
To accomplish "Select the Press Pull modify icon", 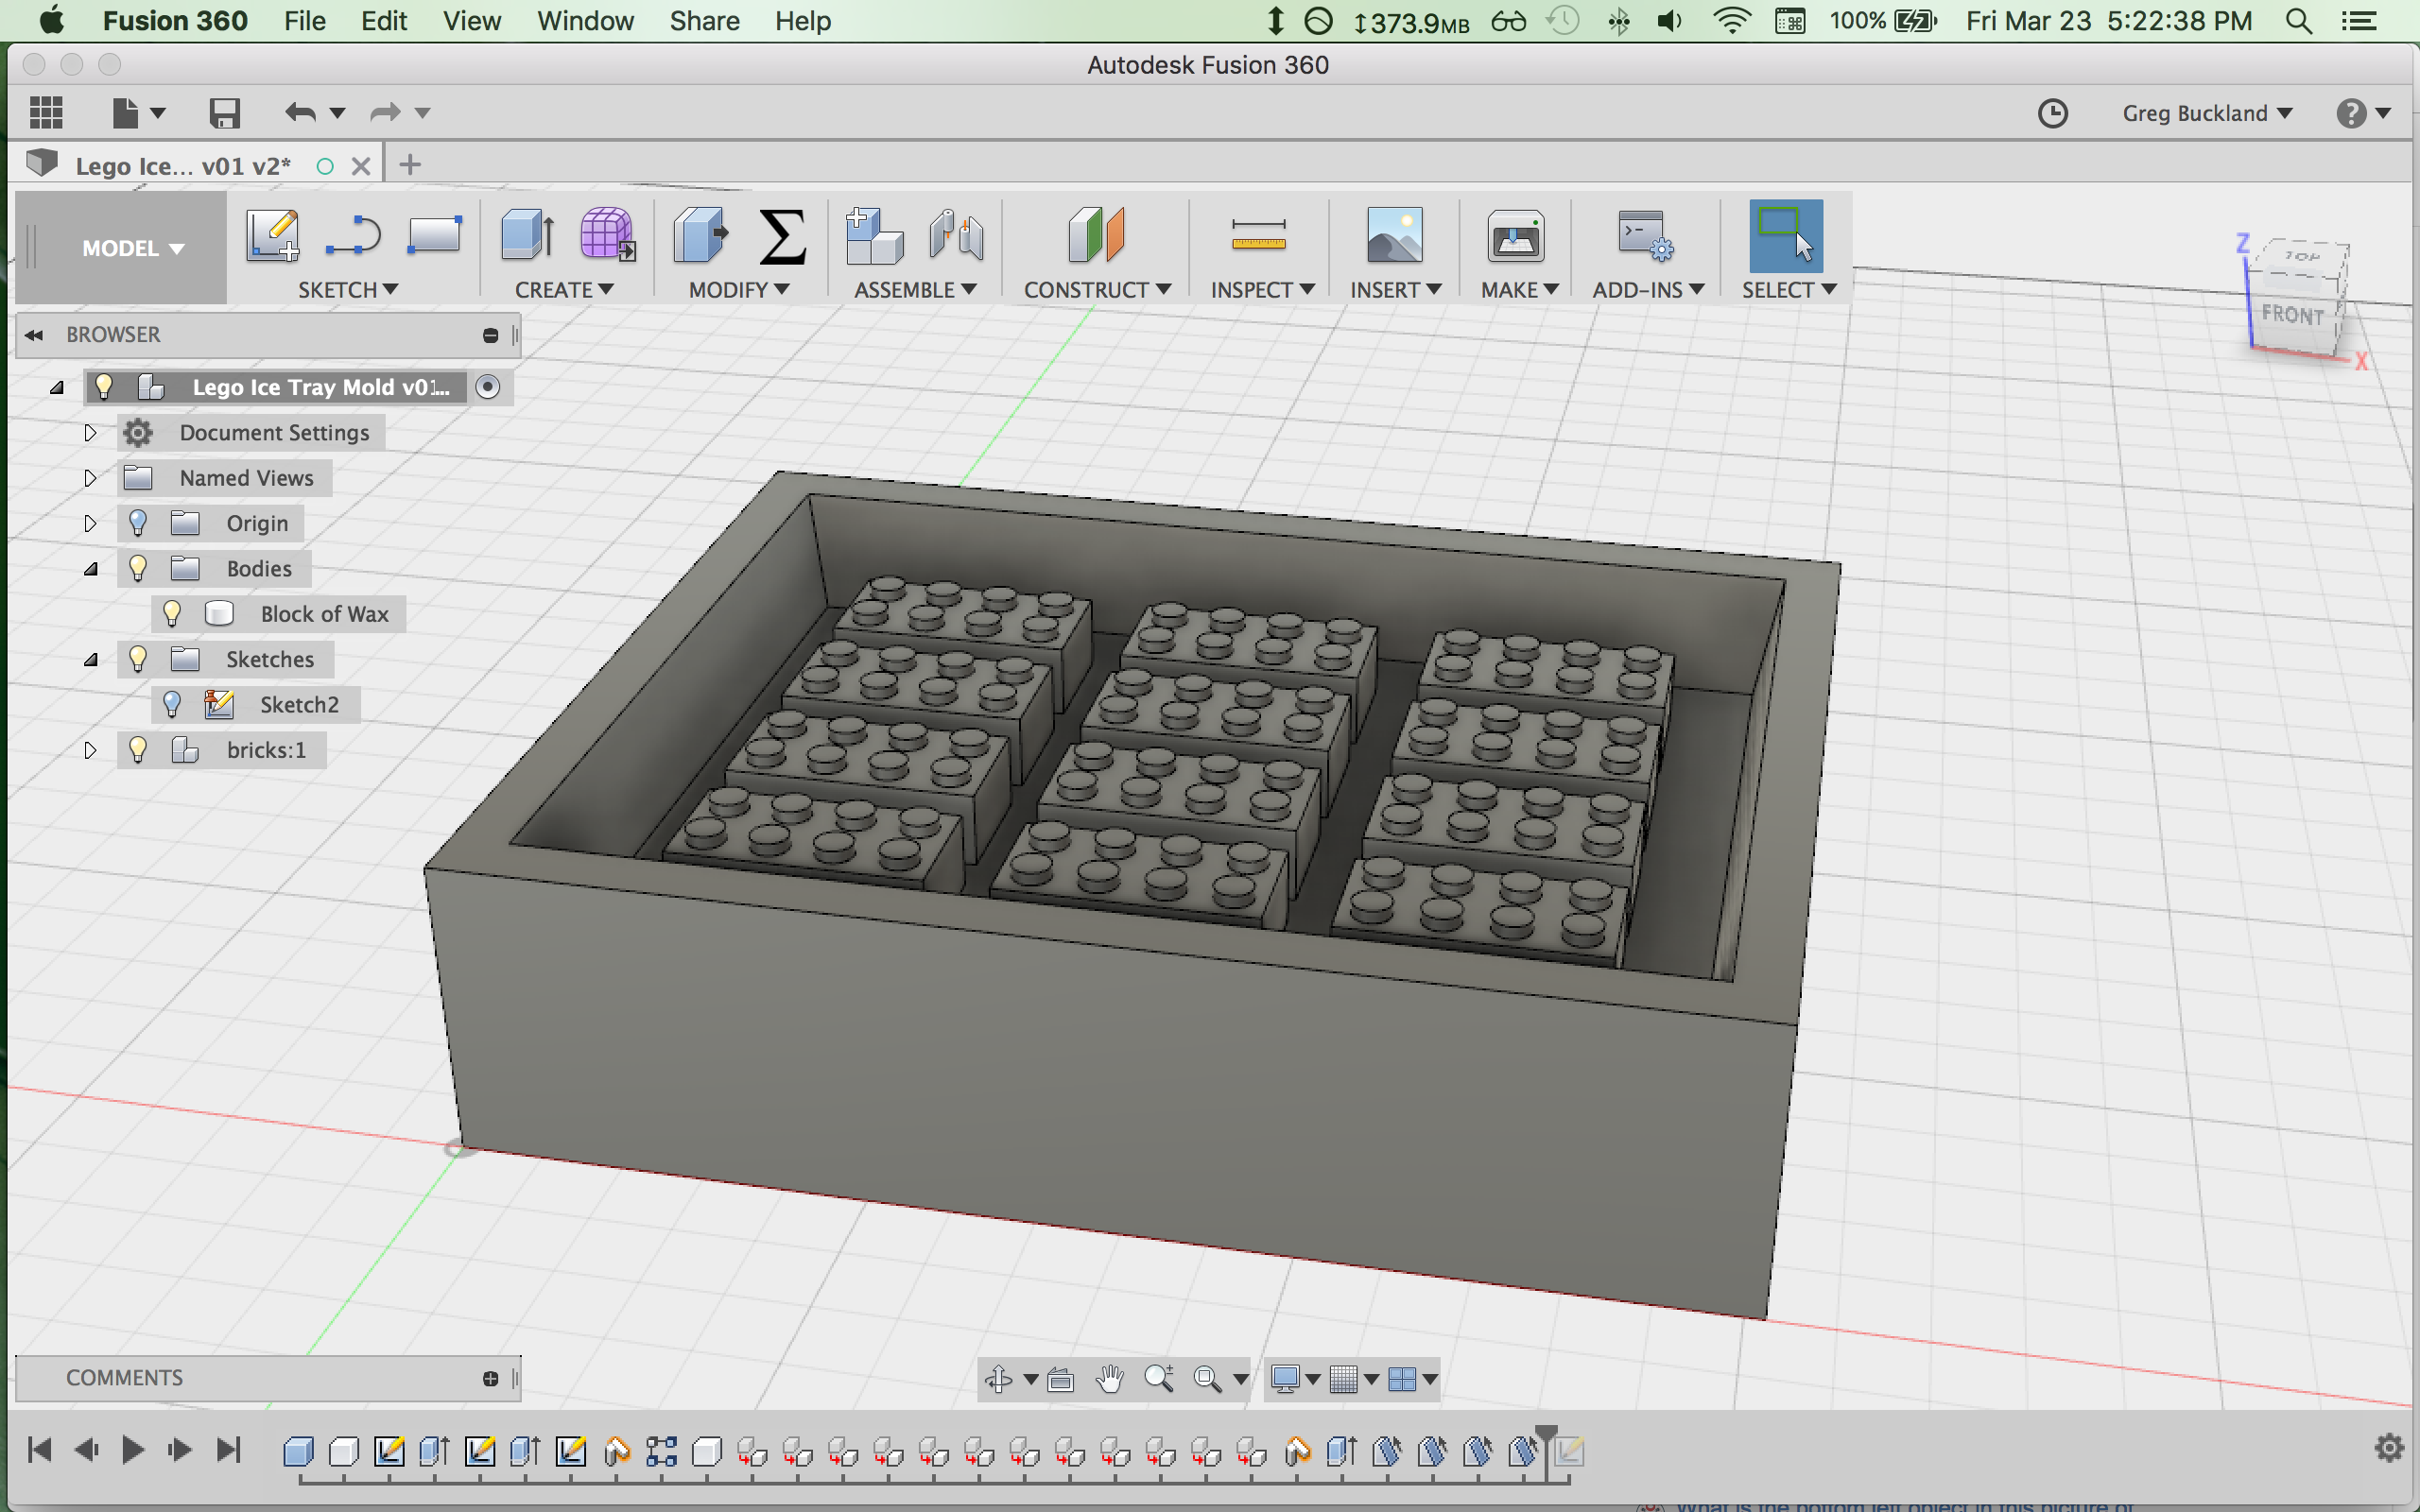I will pos(701,236).
